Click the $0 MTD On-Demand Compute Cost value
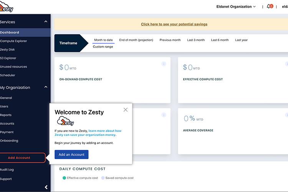Screen dimensions: 288x192 (68, 67)
